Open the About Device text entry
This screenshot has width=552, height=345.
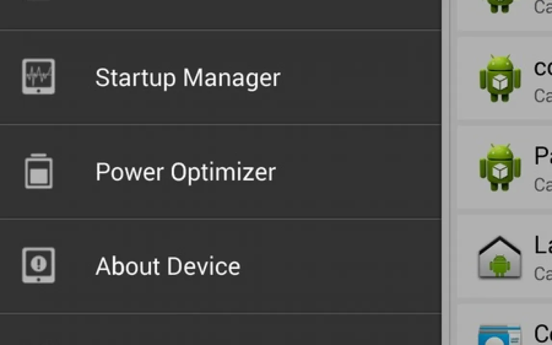[168, 266]
